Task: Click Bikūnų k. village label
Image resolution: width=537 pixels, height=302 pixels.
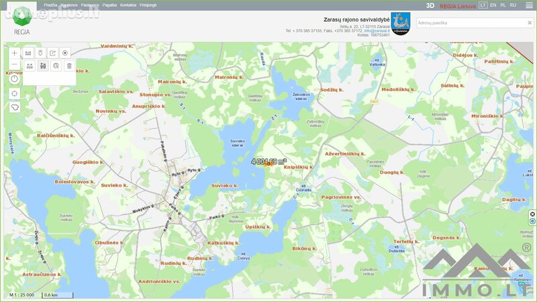Action: pyautogui.click(x=305, y=248)
